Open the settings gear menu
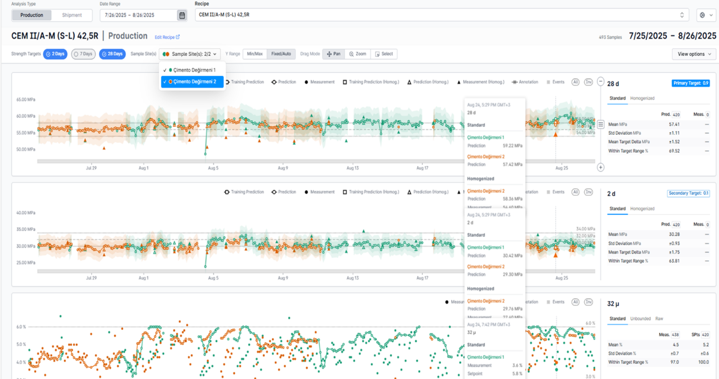This screenshot has width=719, height=379. 706,15
